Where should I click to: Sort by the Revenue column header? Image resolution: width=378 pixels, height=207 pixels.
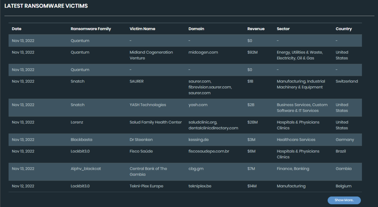pyautogui.click(x=256, y=29)
